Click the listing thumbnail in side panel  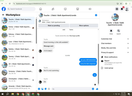pyautogui.click(x=115, y=17)
